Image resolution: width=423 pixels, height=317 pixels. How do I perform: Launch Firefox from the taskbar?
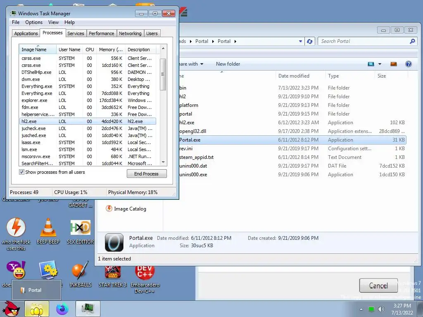point(62,309)
